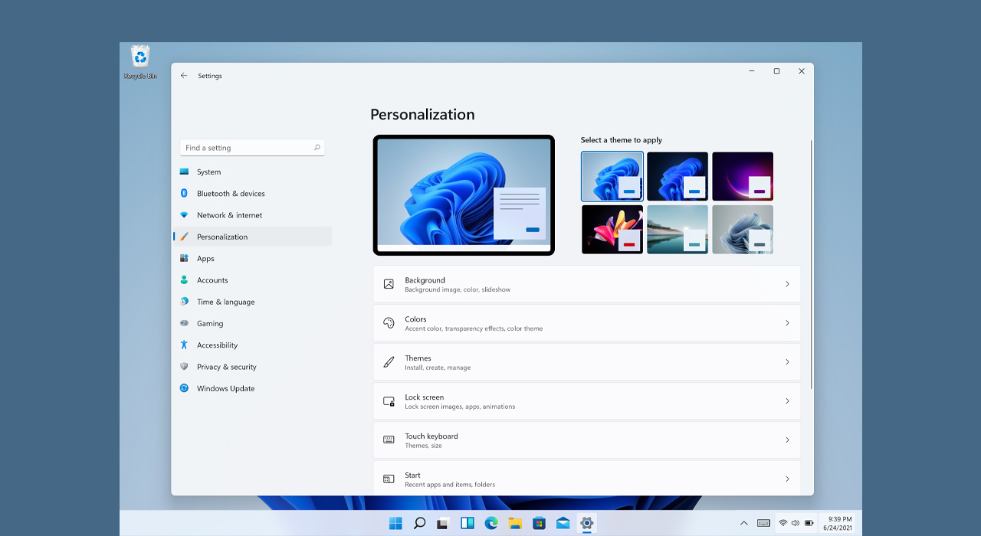Click the Themes brush icon
The image size is (981, 536).
tap(389, 361)
